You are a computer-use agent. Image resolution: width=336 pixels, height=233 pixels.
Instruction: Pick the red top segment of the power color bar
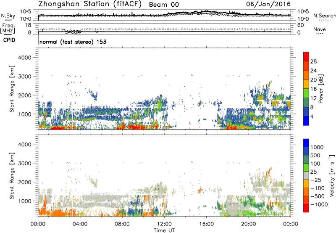tap(306, 56)
